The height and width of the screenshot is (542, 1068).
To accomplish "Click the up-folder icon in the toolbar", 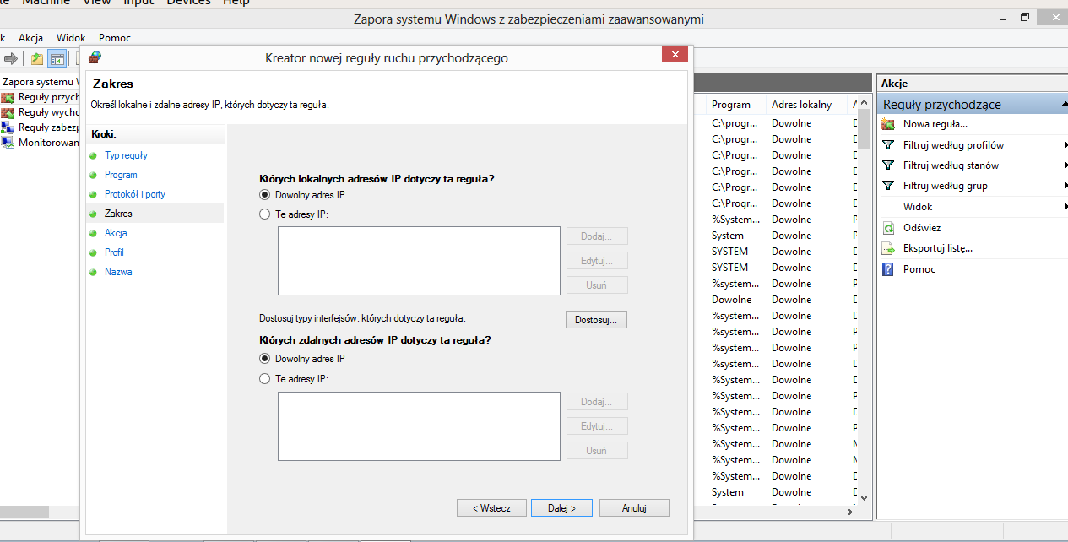I will coord(37,58).
